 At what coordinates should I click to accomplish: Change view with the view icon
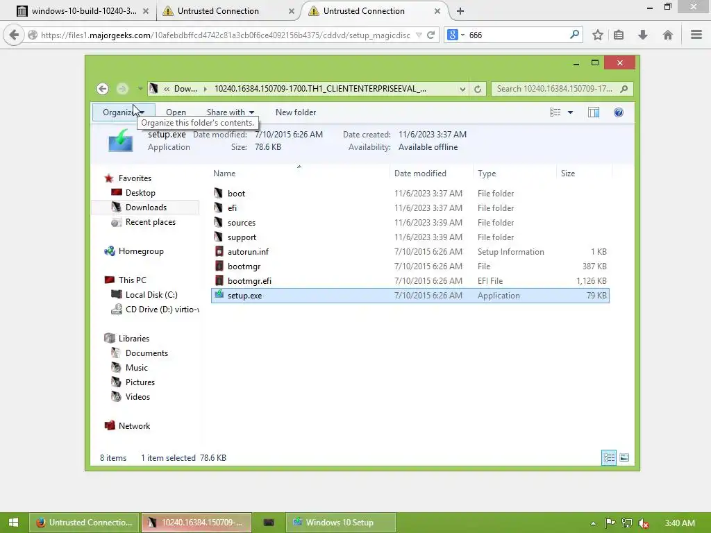(555, 112)
